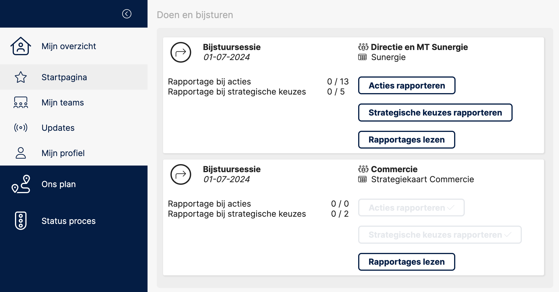This screenshot has height=292, width=559.
Task: Click the arrow icon of the Commercie Bijstuursessie
Action: [x=181, y=174]
